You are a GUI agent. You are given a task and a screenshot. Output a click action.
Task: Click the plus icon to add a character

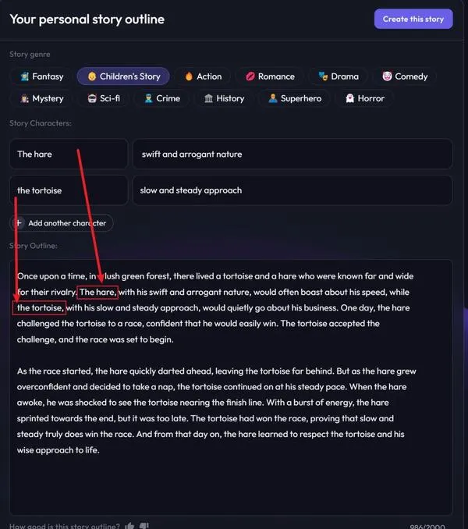pyautogui.click(x=19, y=223)
